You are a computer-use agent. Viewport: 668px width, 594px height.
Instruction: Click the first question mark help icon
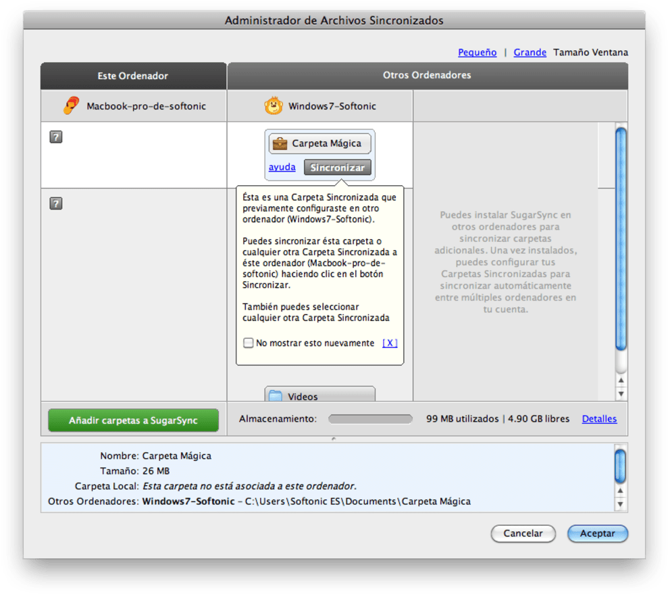pos(56,137)
